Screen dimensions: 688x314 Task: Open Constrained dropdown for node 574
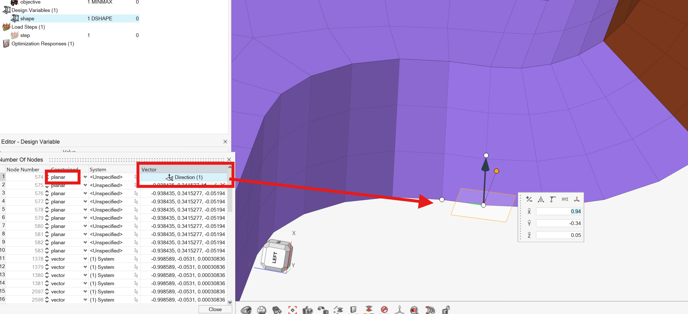[85, 177]
